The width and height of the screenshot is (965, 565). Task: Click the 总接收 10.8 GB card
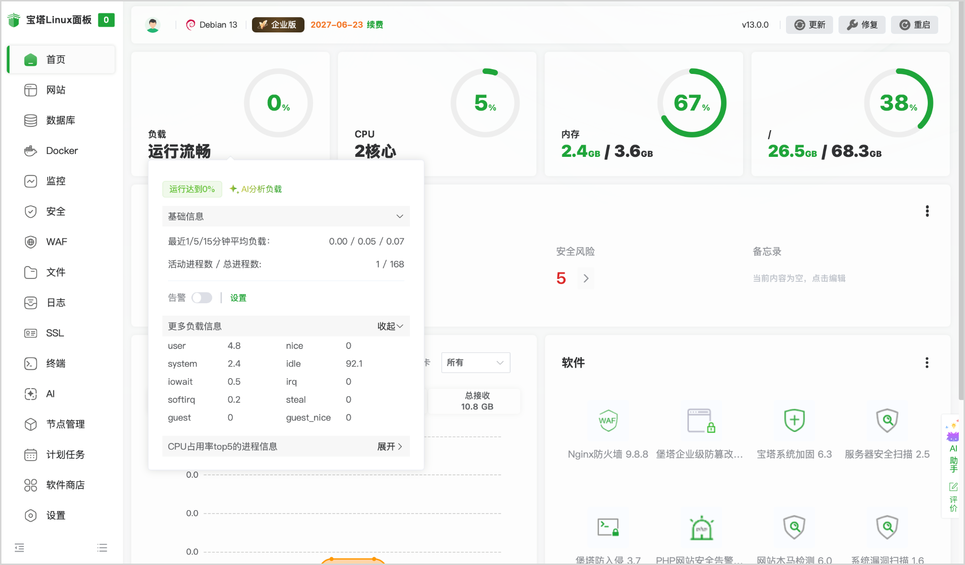477,401
